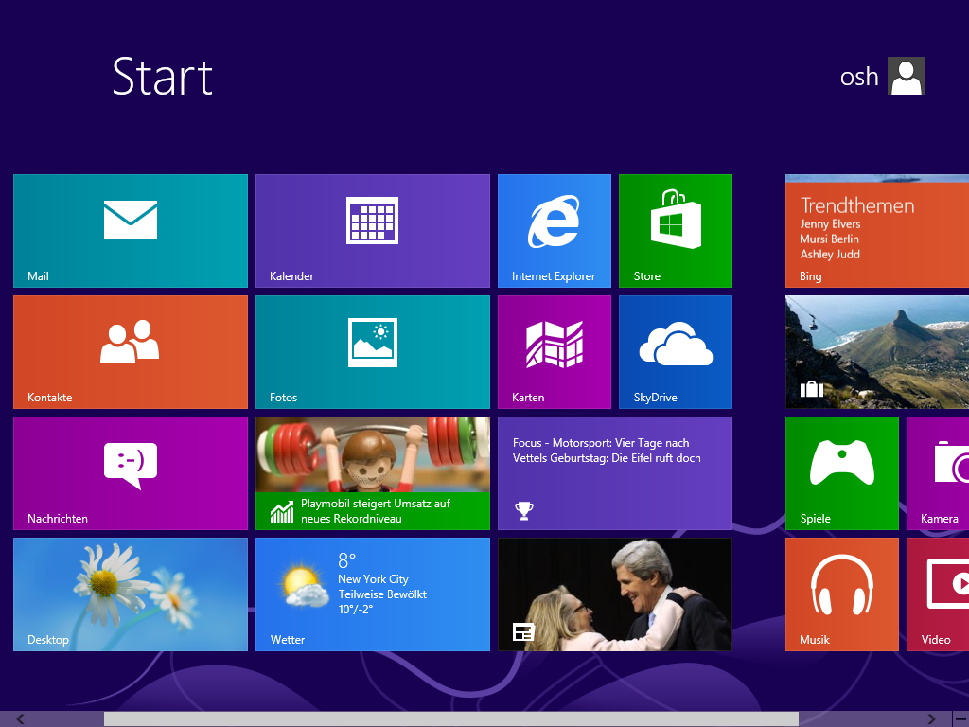Open the Wetter New York City tile
The image size is (969, 727).
point(373,594)
